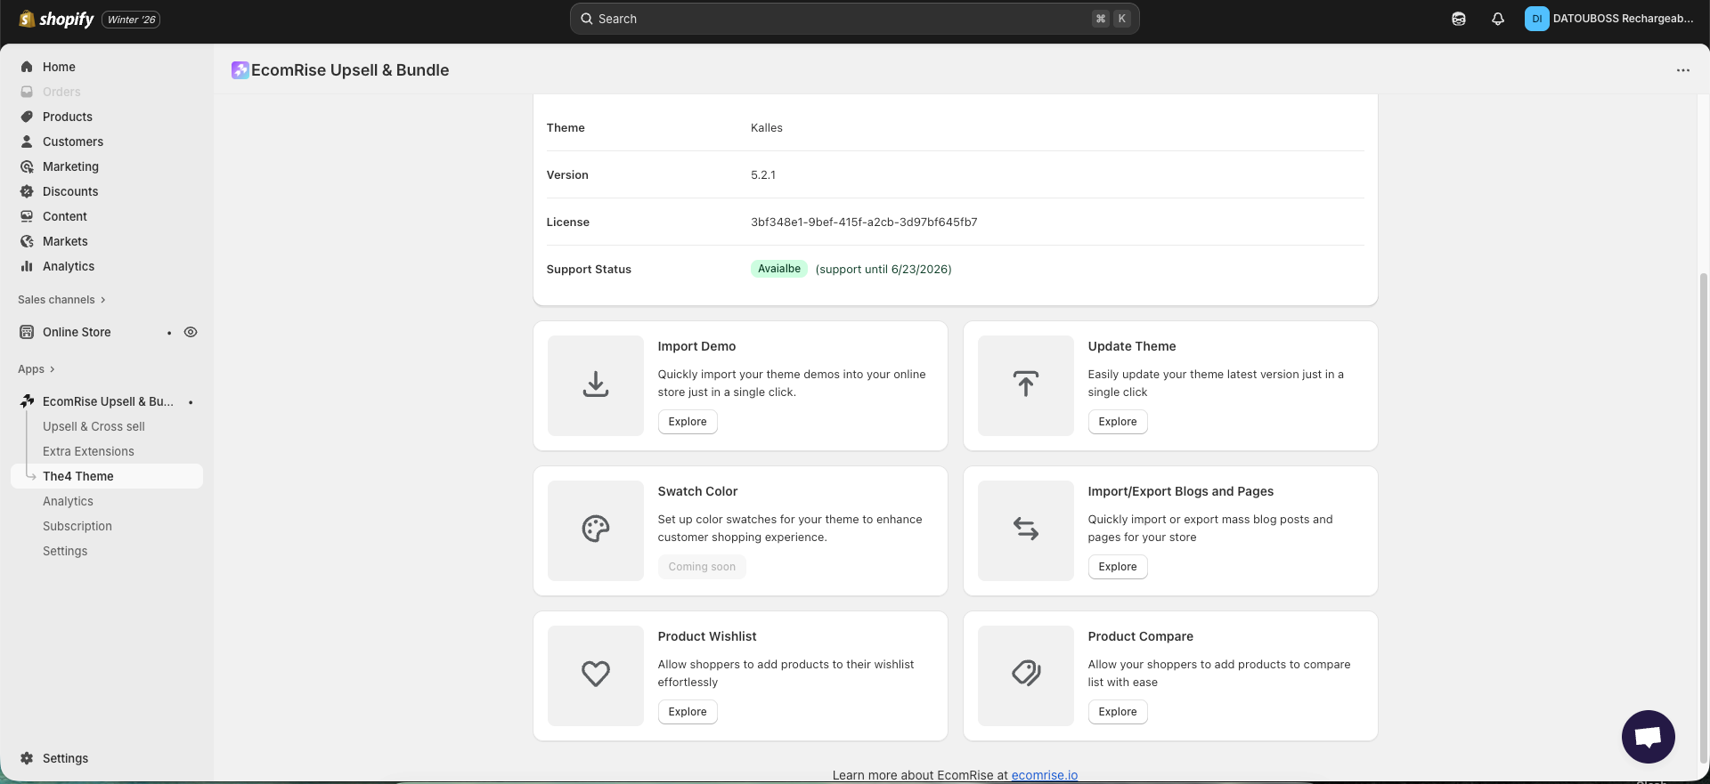Screen dimensions: 1710x784
Task: Open the three-dot app options menu
Action: [x=1682, y=70]
